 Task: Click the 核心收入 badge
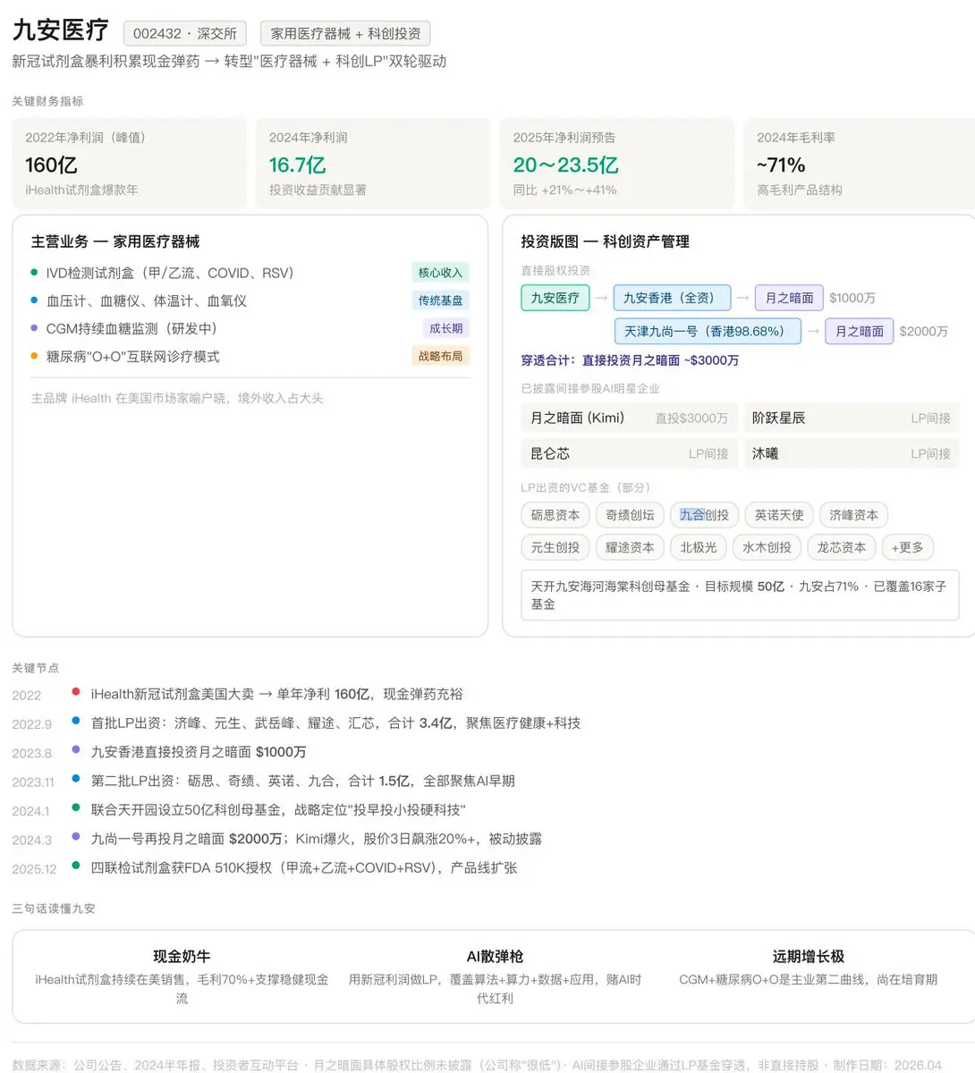(x=440, y=273)
